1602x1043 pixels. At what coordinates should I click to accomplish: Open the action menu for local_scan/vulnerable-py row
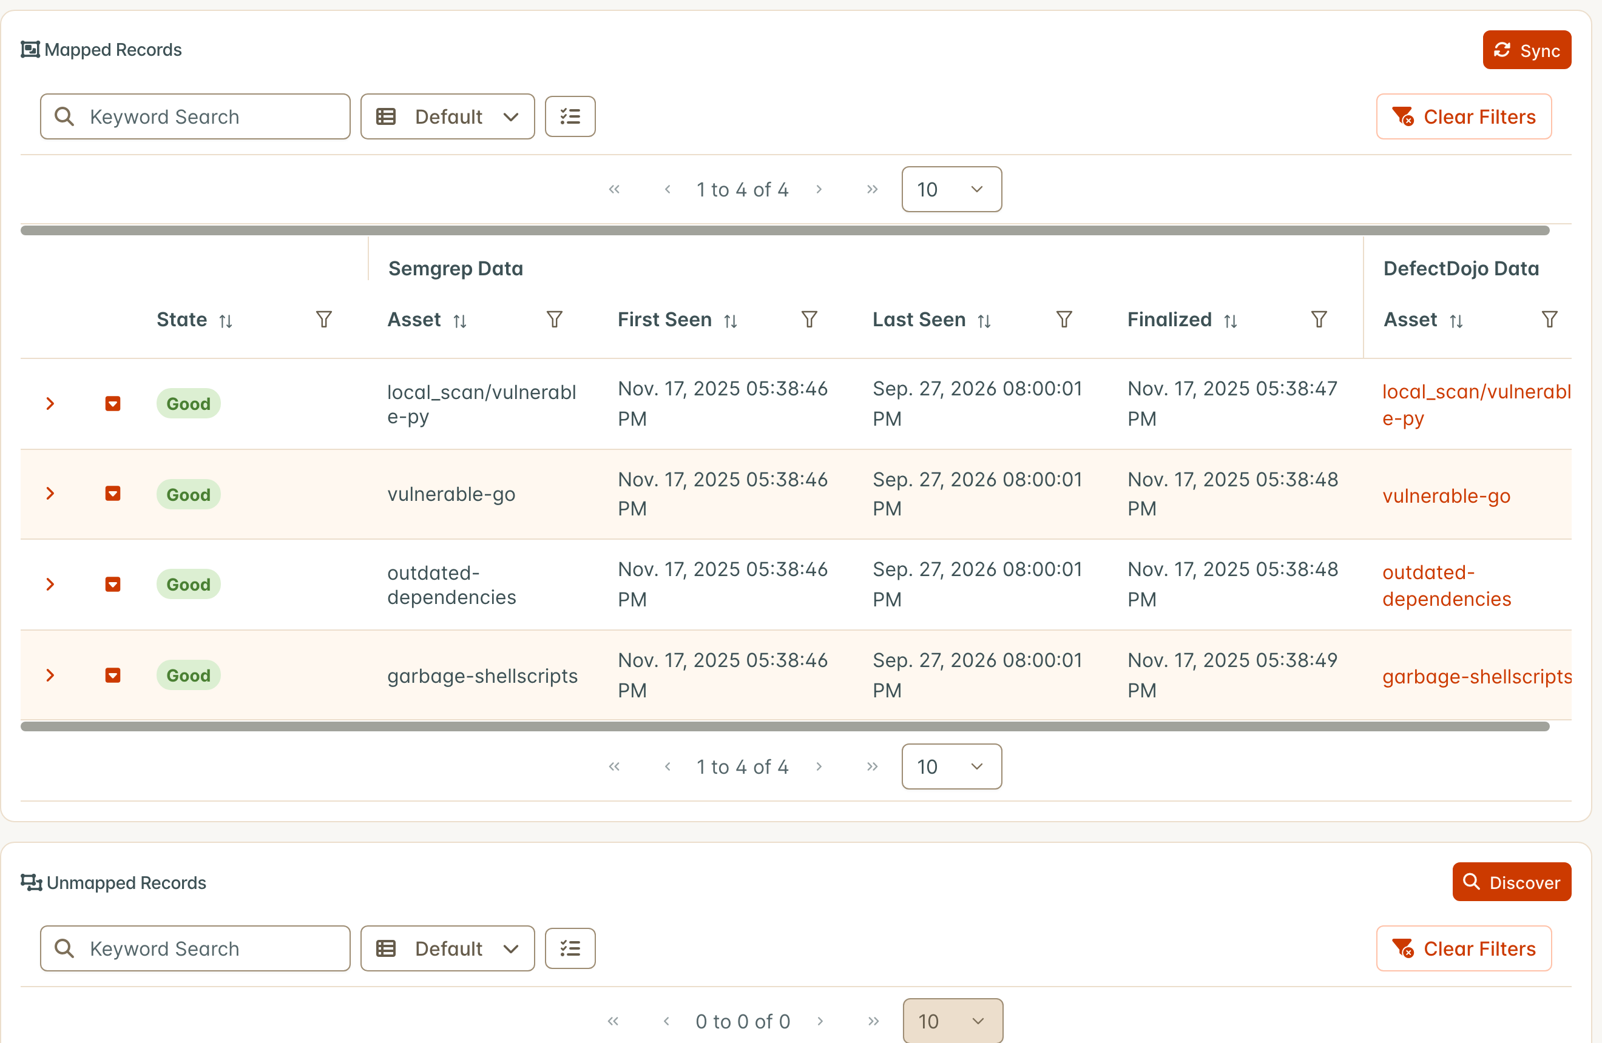(x=113, y=403)
